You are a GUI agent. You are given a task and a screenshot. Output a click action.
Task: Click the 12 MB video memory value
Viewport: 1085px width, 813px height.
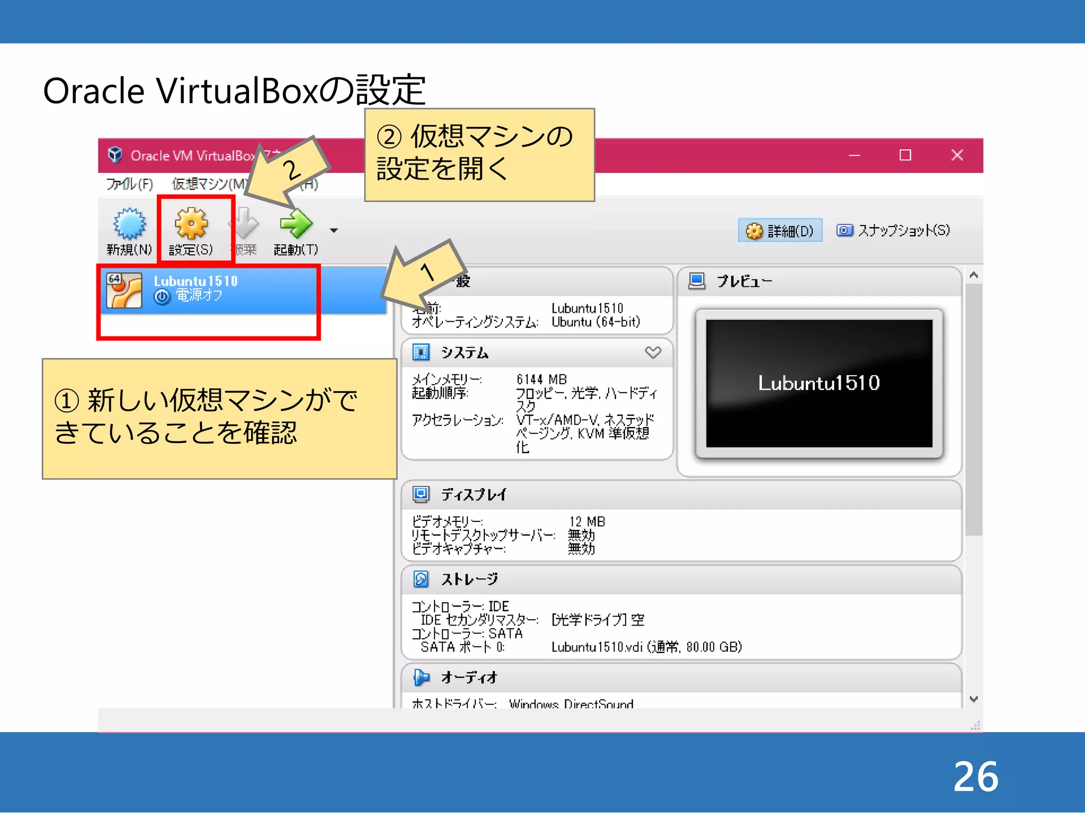tap(587, 522)
